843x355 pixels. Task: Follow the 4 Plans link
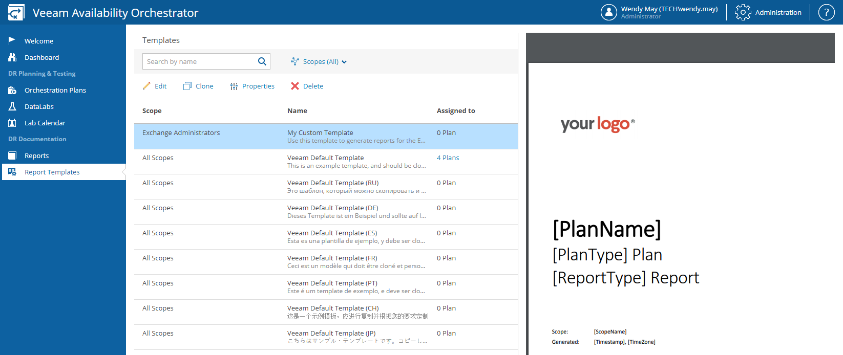(x=448, y=158)
